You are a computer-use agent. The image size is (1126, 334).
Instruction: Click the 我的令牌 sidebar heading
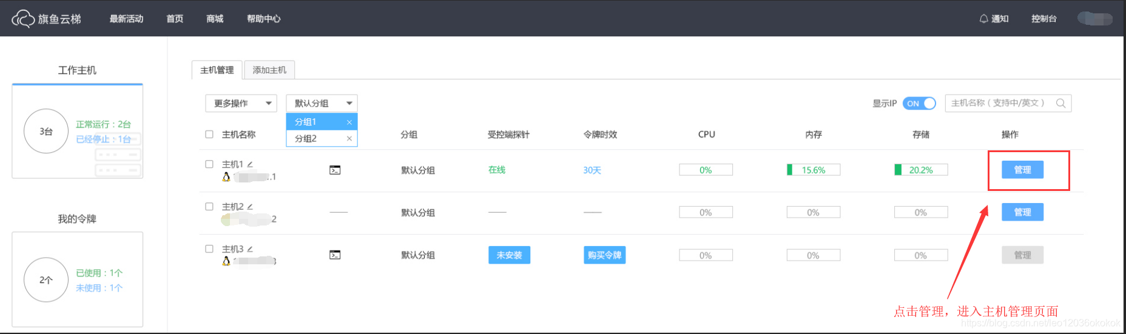(77, 219)
